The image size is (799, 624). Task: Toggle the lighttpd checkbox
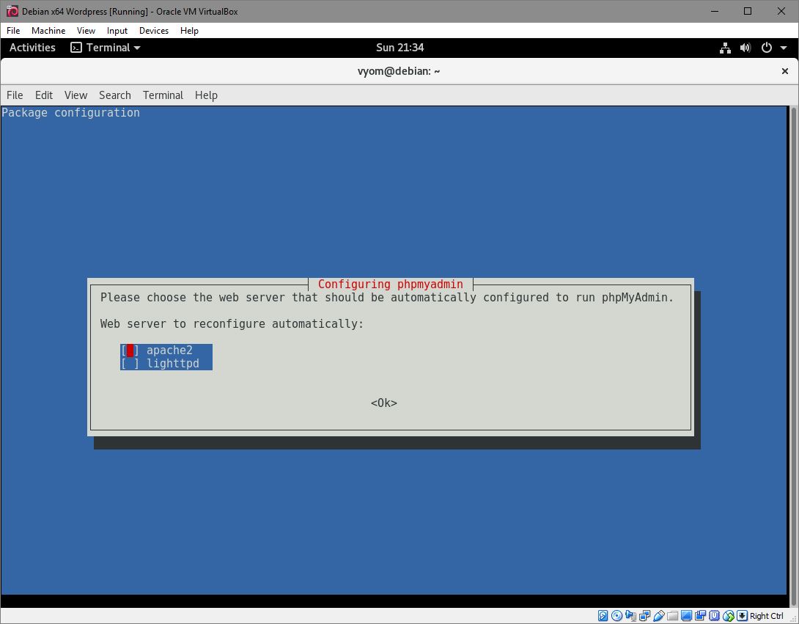tap(130, 364)
